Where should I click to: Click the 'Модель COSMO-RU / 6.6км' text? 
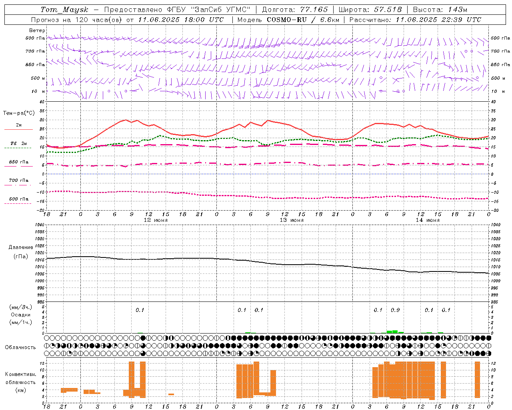(288, 19)
